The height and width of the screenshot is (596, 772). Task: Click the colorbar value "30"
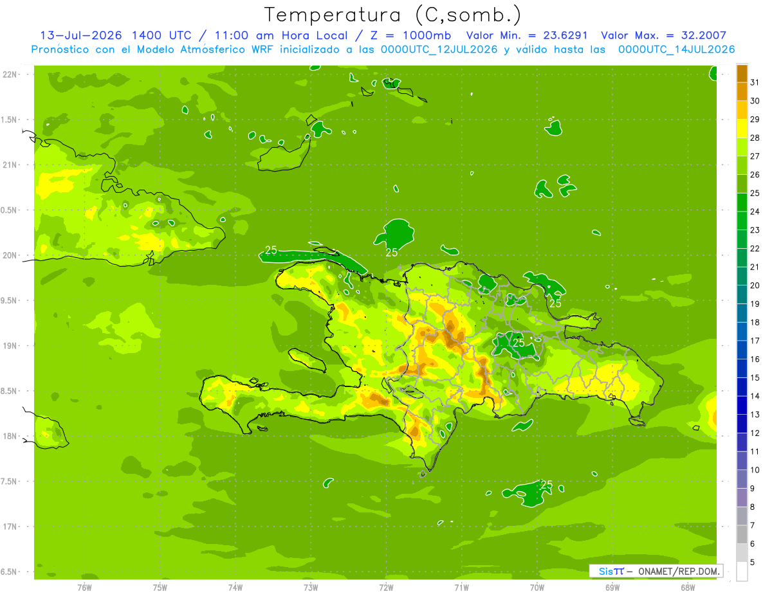coord(755,101)
